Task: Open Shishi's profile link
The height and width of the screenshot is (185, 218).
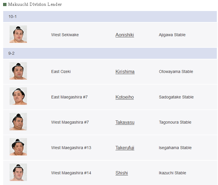Action: pos(122,173)
